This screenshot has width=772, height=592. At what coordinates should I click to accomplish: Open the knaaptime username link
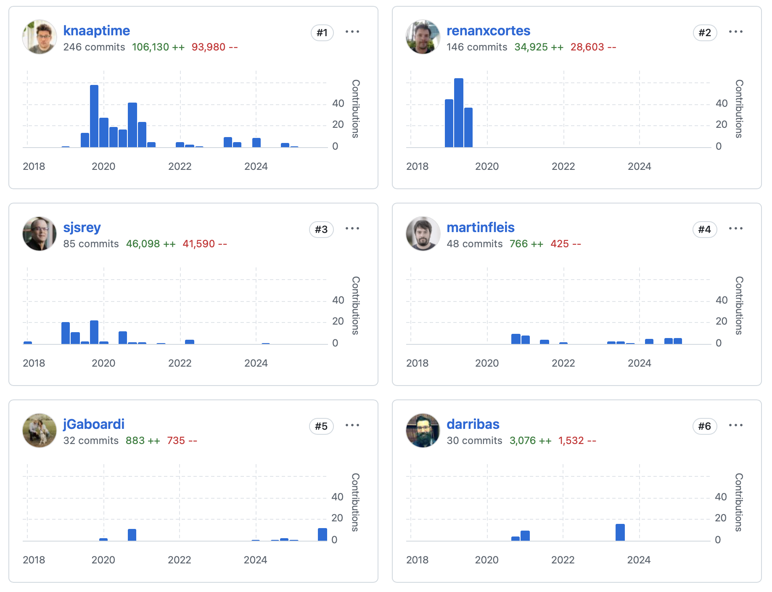point(96,31)
